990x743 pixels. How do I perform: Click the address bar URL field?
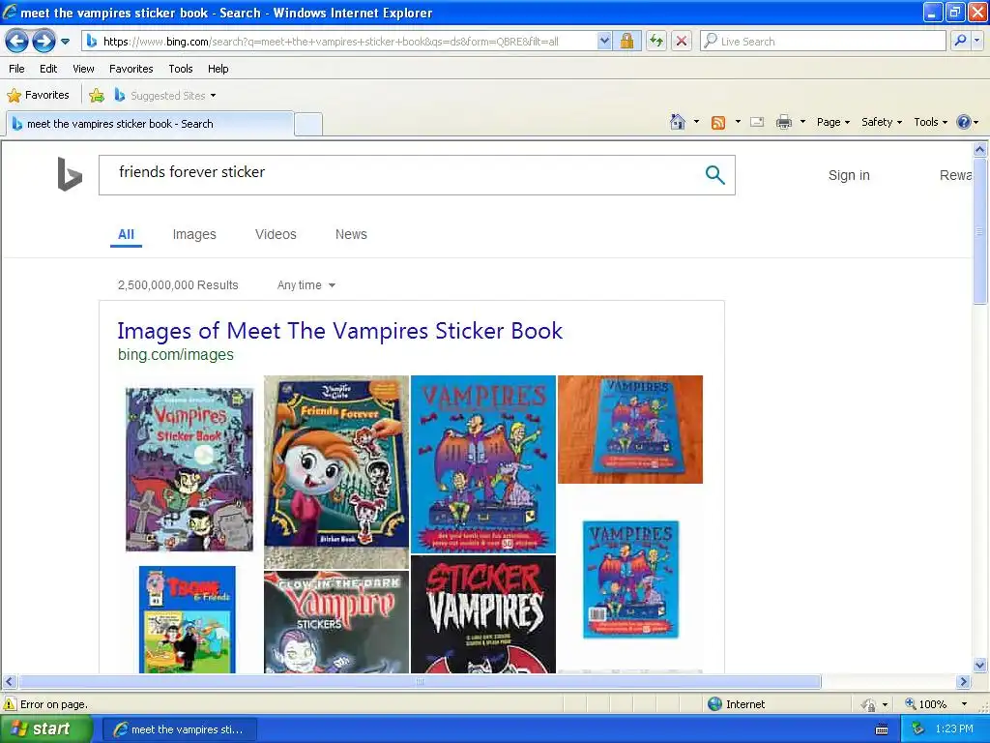(340, 42)
